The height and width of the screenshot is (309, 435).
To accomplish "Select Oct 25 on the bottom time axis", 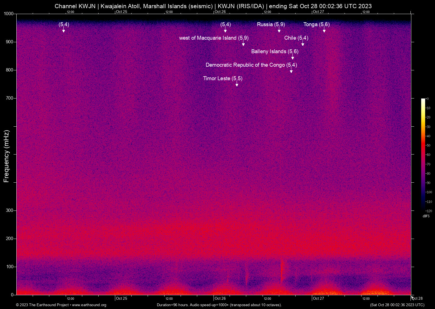I will pos(121,298).
